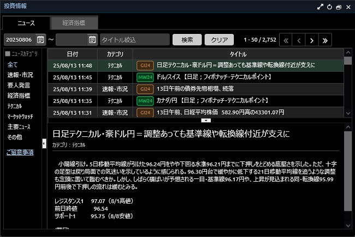Screen dimensions: 355x237
Task: Switch to the ニュース tab
Action: pyautogui.click(x=26, y=23)
